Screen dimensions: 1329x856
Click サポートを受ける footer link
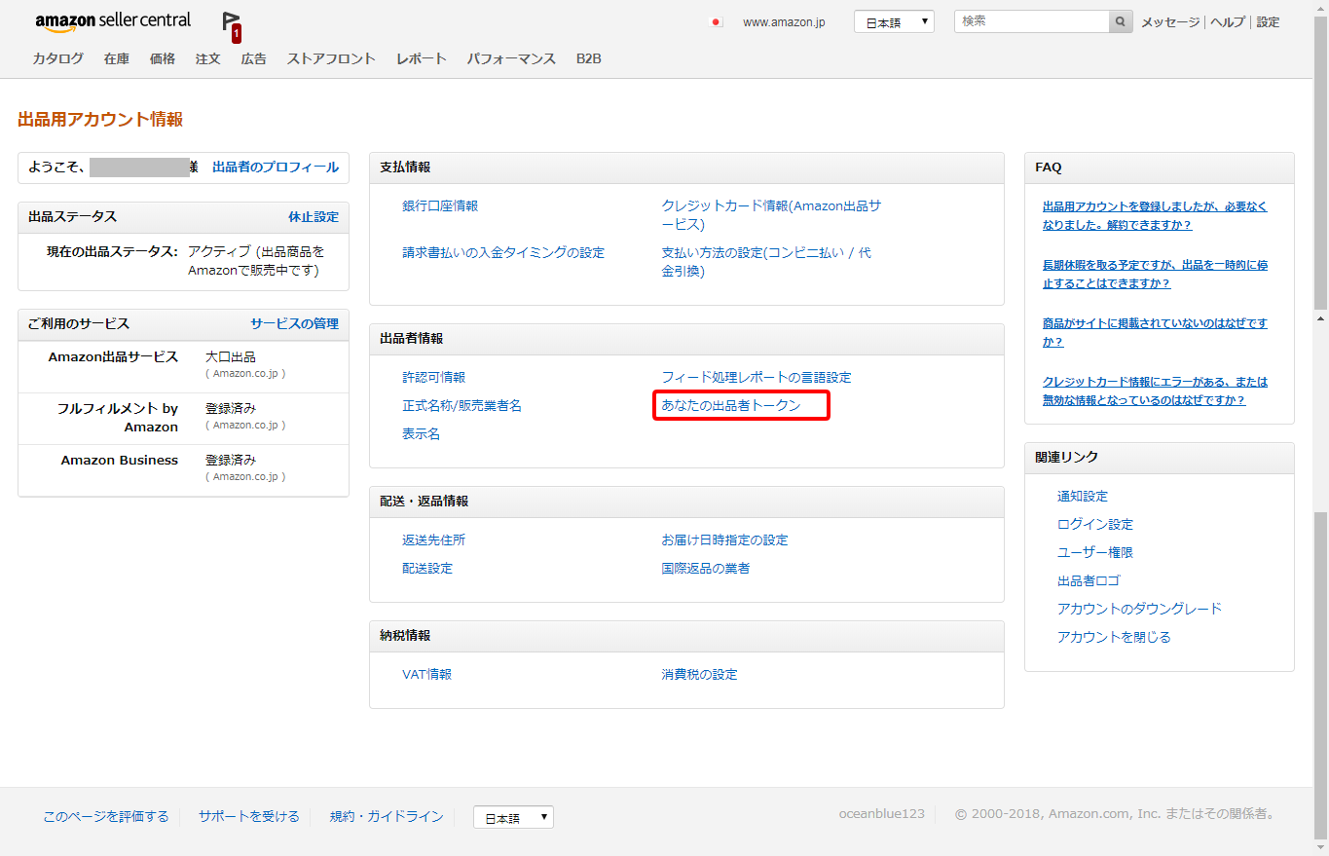[x=249, y=816]
